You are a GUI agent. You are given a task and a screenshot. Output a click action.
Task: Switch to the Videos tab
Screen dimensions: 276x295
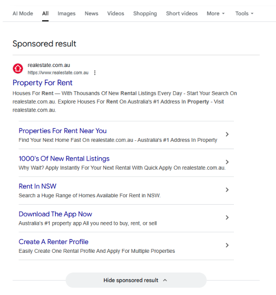(x=116, y=14)
